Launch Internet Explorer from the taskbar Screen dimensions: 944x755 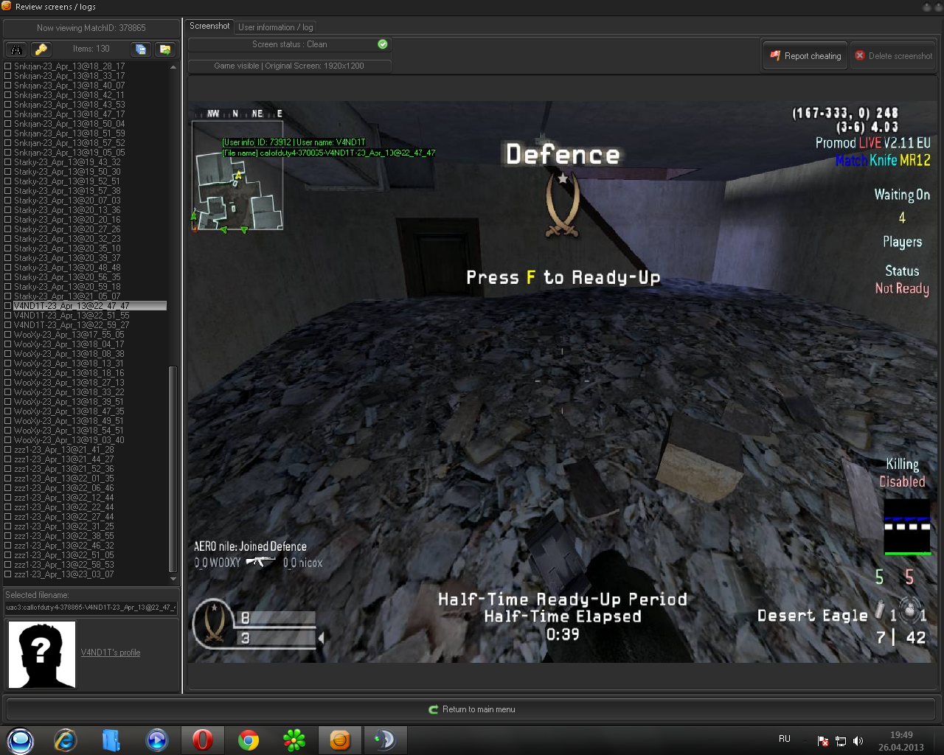pyautogui.click(x=66, y=740)
